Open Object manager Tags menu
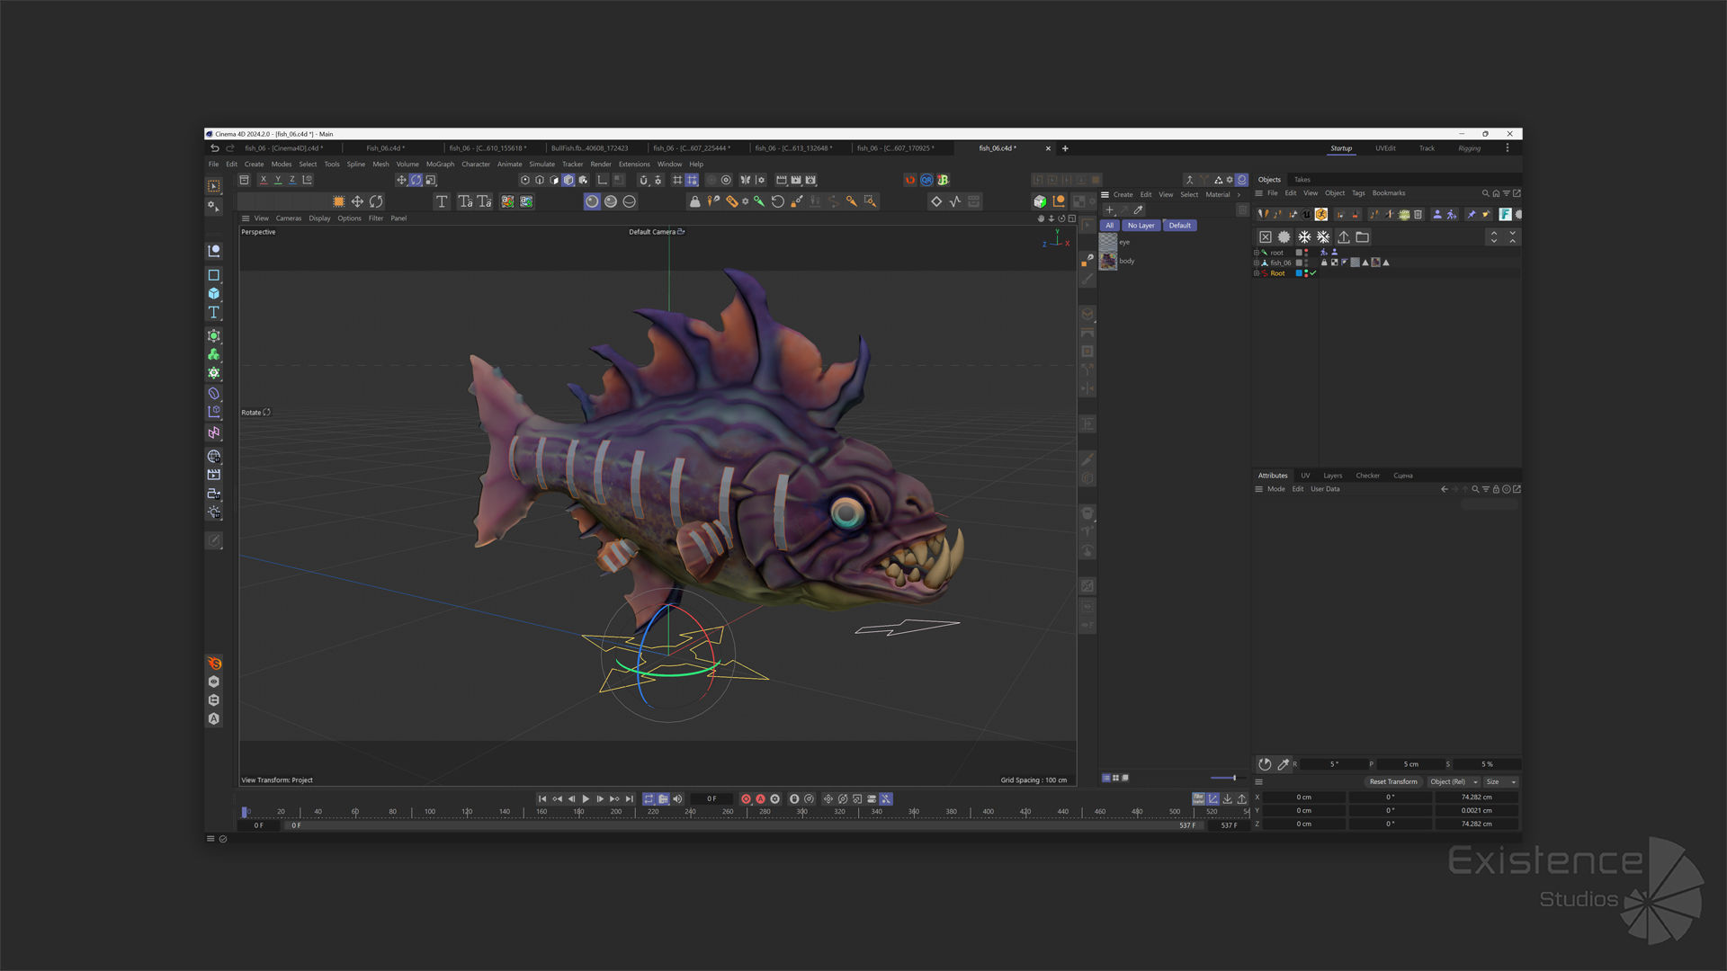This screenshot has width=1727, height=971. (1358, 193)
